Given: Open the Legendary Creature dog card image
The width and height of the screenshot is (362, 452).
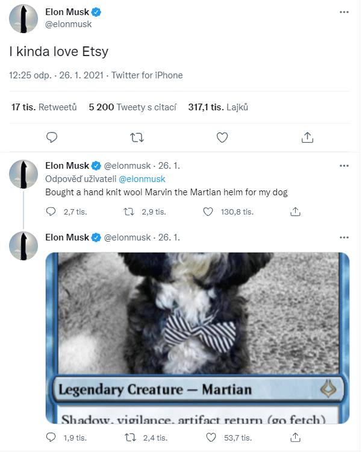Looking at the screenshot, I should pos(198,337).
